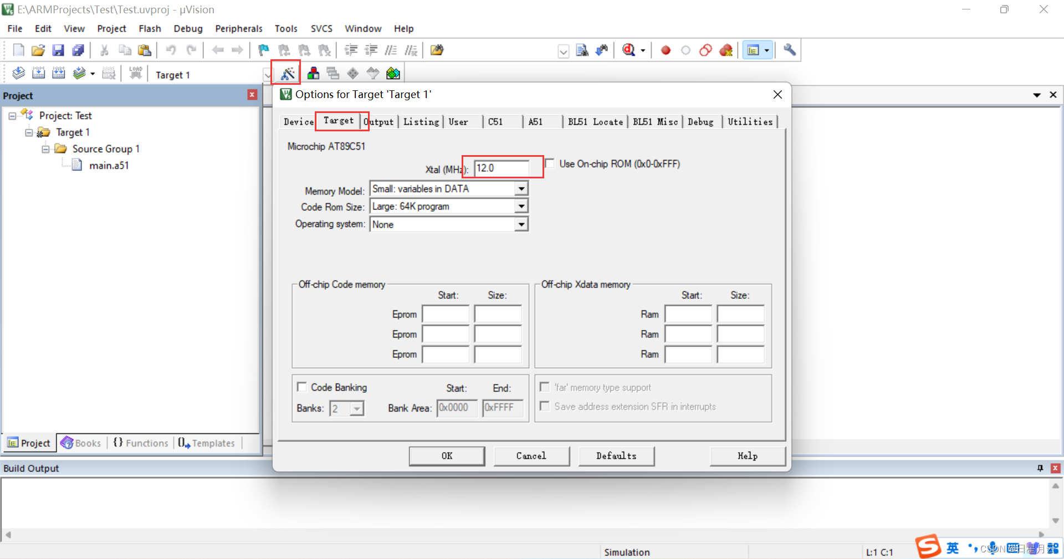Click the Indent selection icon

(x=351, y=50)
